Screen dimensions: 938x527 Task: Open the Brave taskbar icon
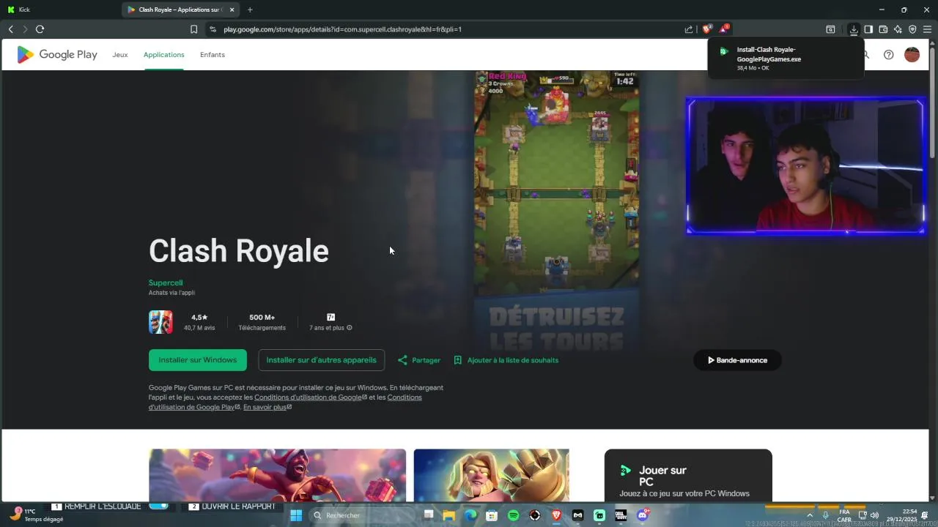click(x=556, y=515)
